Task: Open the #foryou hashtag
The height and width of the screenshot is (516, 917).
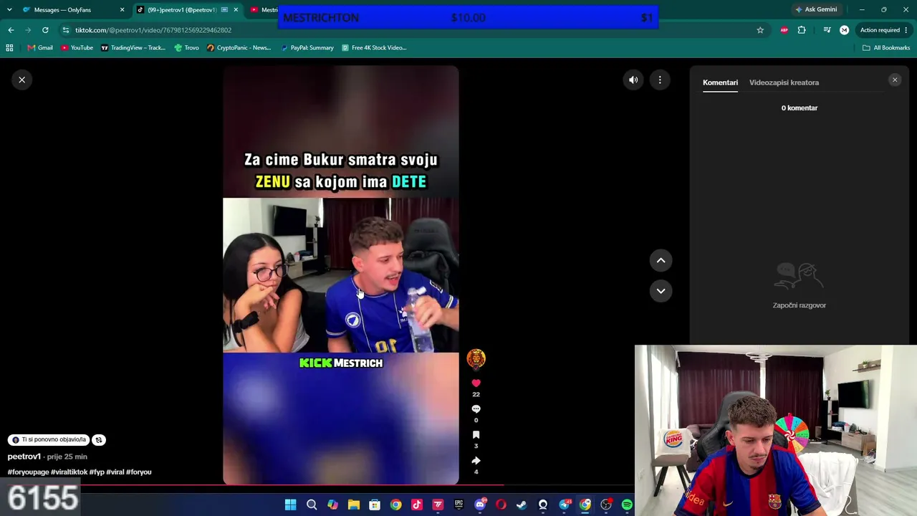Action: (139, 472)
